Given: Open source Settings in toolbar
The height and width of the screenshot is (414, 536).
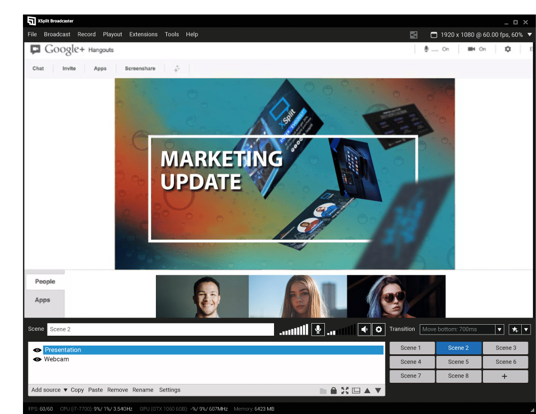Looking at the screenshot, I should tap(170, 390).
